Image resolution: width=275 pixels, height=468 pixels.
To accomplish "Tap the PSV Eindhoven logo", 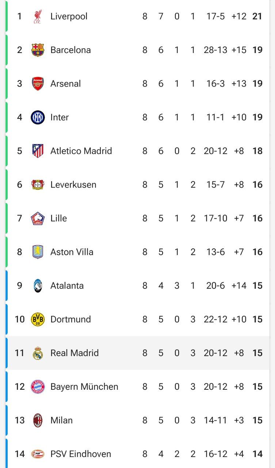I will (x=38, y=454).
